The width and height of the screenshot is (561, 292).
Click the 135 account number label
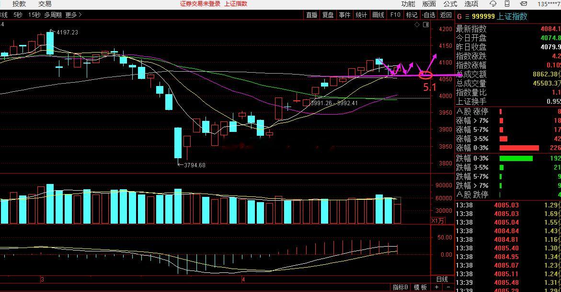point(549,4)
